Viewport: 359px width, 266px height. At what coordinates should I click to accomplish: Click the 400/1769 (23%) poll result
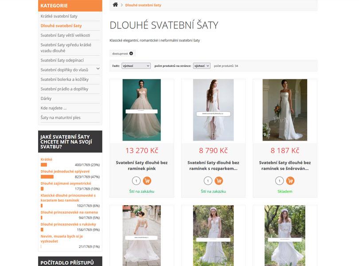(87, 165)
